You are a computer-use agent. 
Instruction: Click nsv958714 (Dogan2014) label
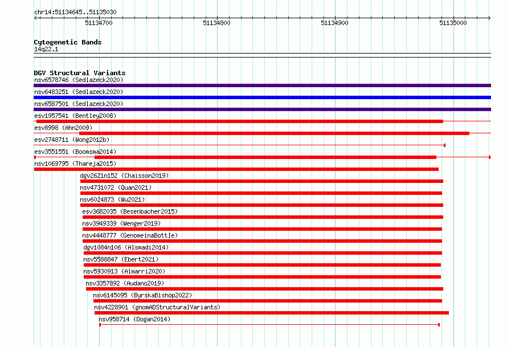134,319
